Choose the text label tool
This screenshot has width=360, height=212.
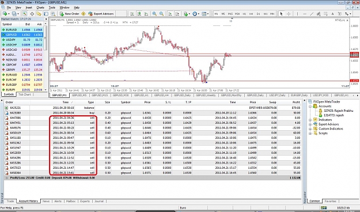click(332, 14)
